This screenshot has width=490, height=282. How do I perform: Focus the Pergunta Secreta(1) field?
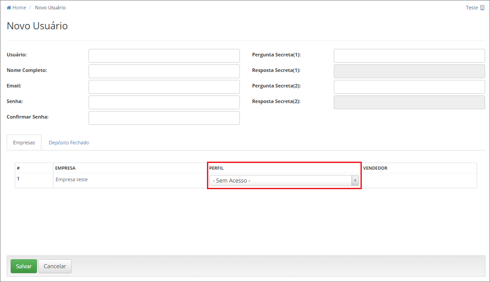409,56
